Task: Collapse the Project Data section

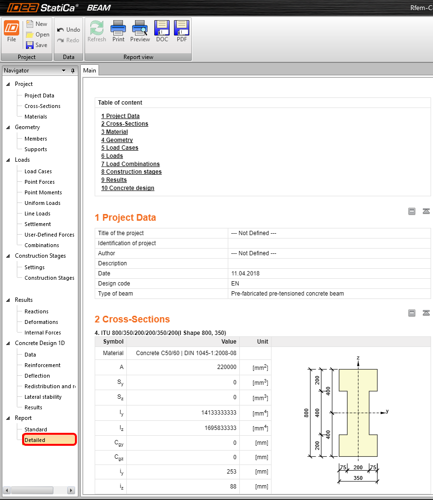Action: click(x=412, y=211)
